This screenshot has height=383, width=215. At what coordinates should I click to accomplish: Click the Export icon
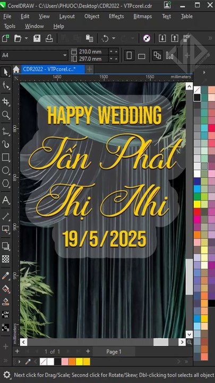coord(175,38)
